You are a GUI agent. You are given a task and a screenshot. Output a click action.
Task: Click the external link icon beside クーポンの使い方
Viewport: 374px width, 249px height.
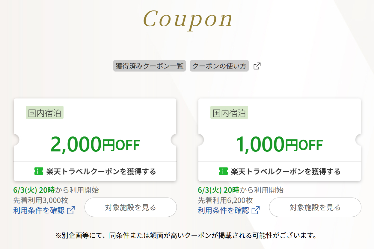click(258, 66)
